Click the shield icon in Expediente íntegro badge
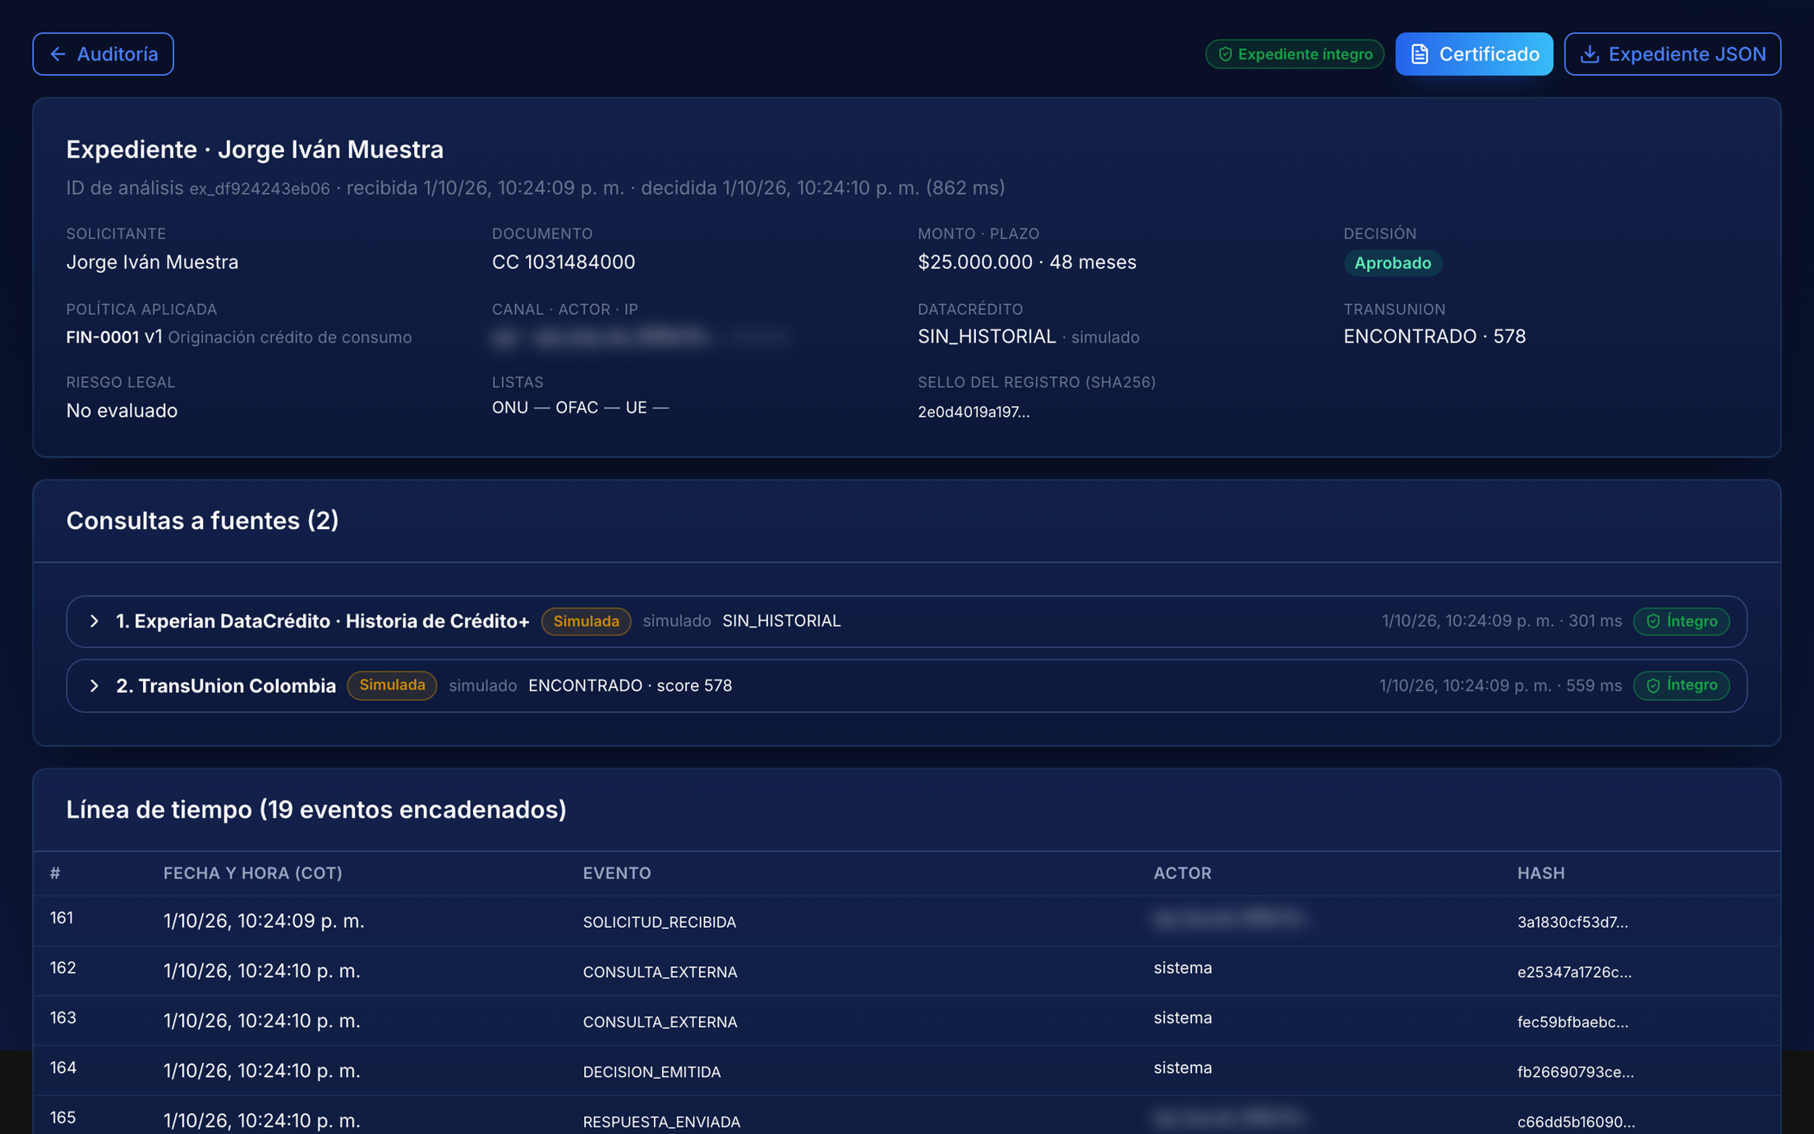 tap(1225, 54)
